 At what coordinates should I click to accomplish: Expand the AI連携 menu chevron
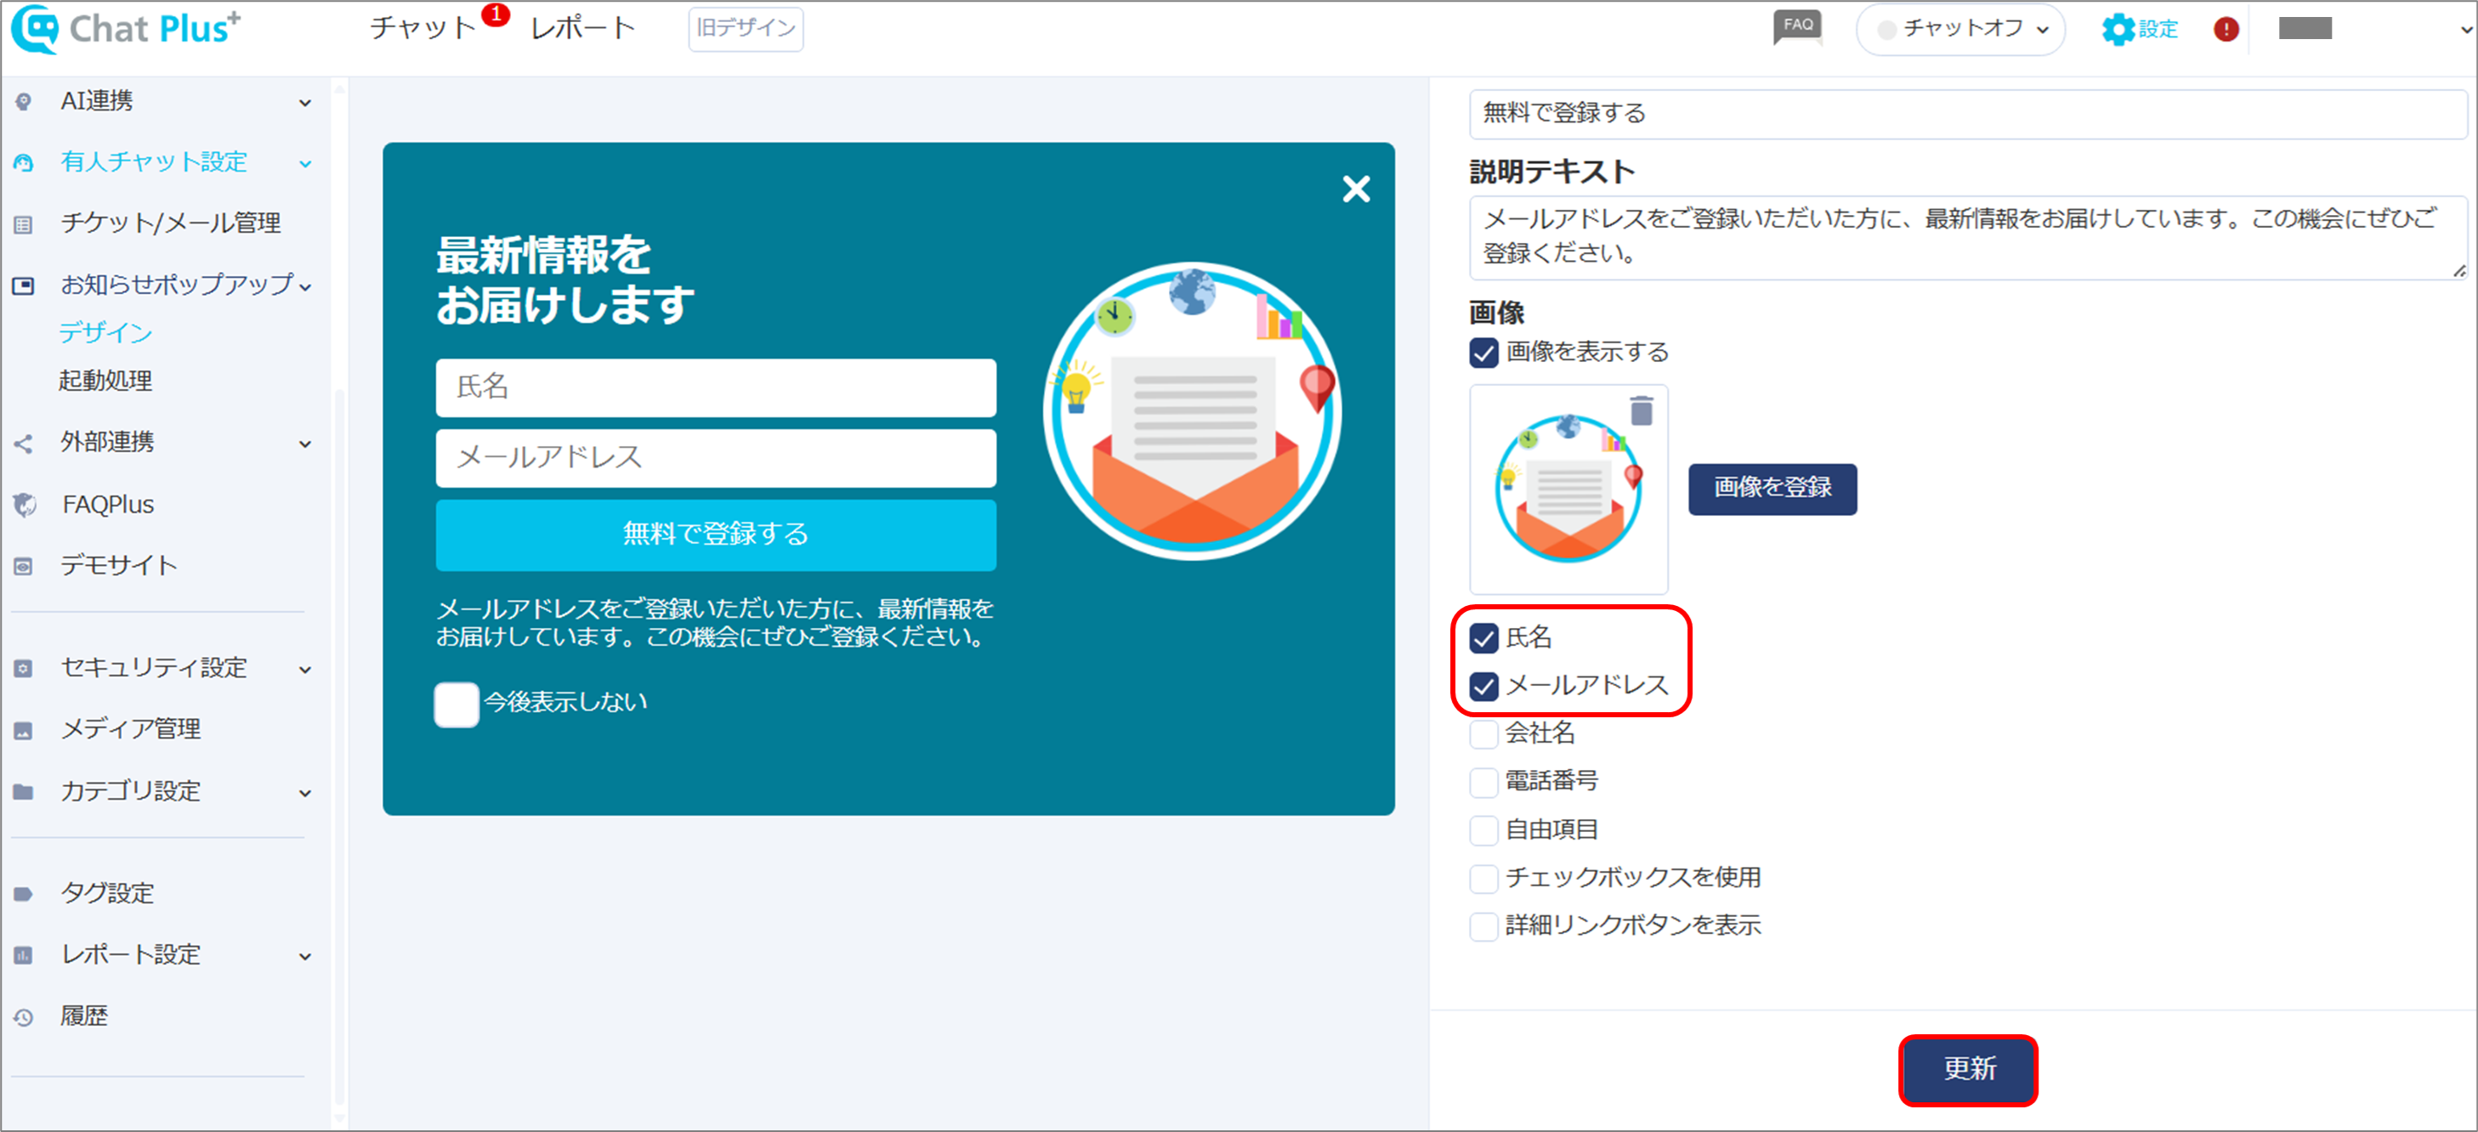[x=305, y=103]
